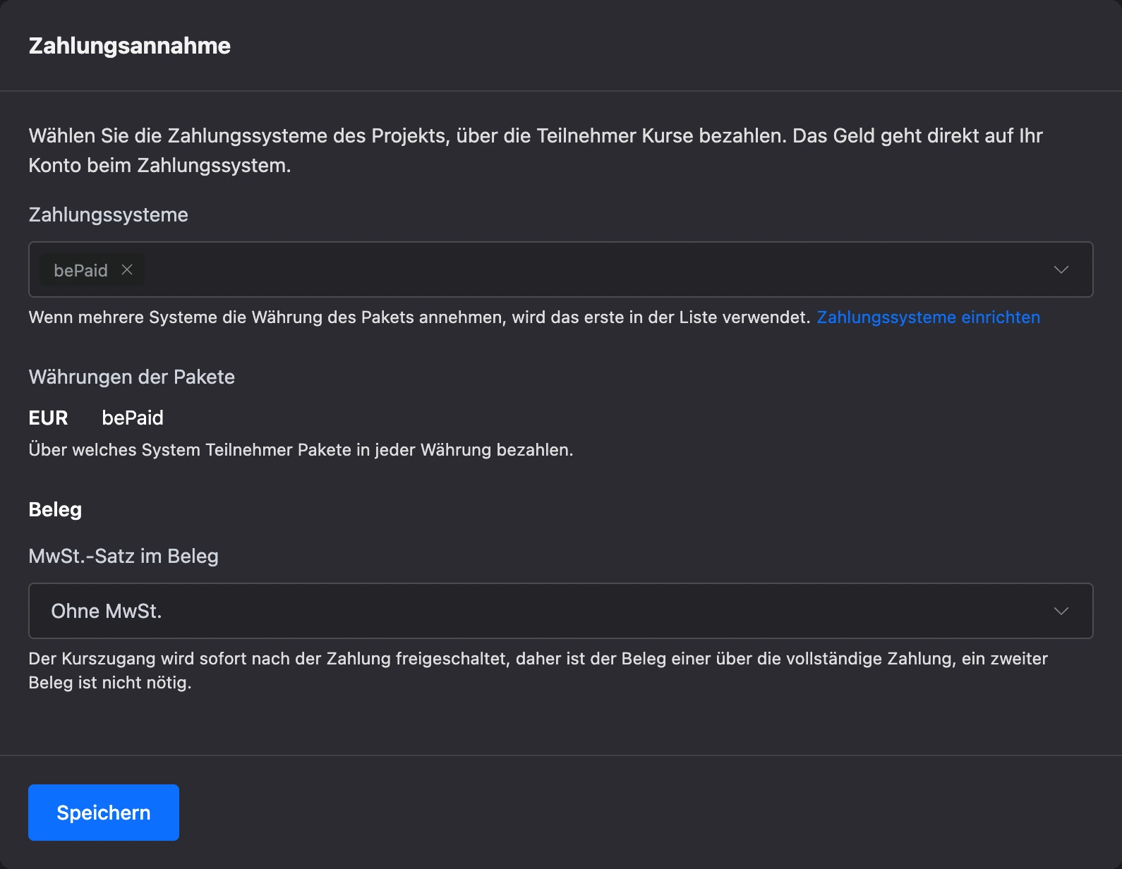Viewport: 1122px width, 869px height.
Task: Save settings with the Speichern button
Action: coord(104,813)
